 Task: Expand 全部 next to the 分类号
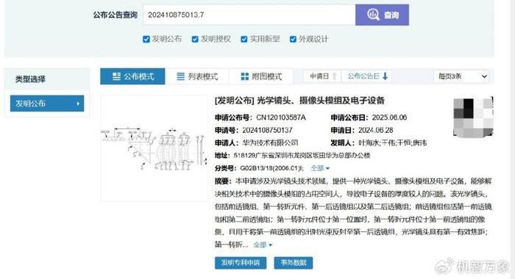320,168
